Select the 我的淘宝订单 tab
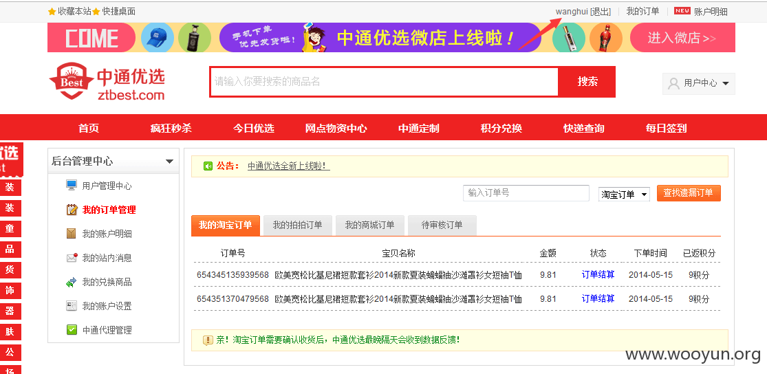The width and height of the screenshot is (767, 374). 226,225
